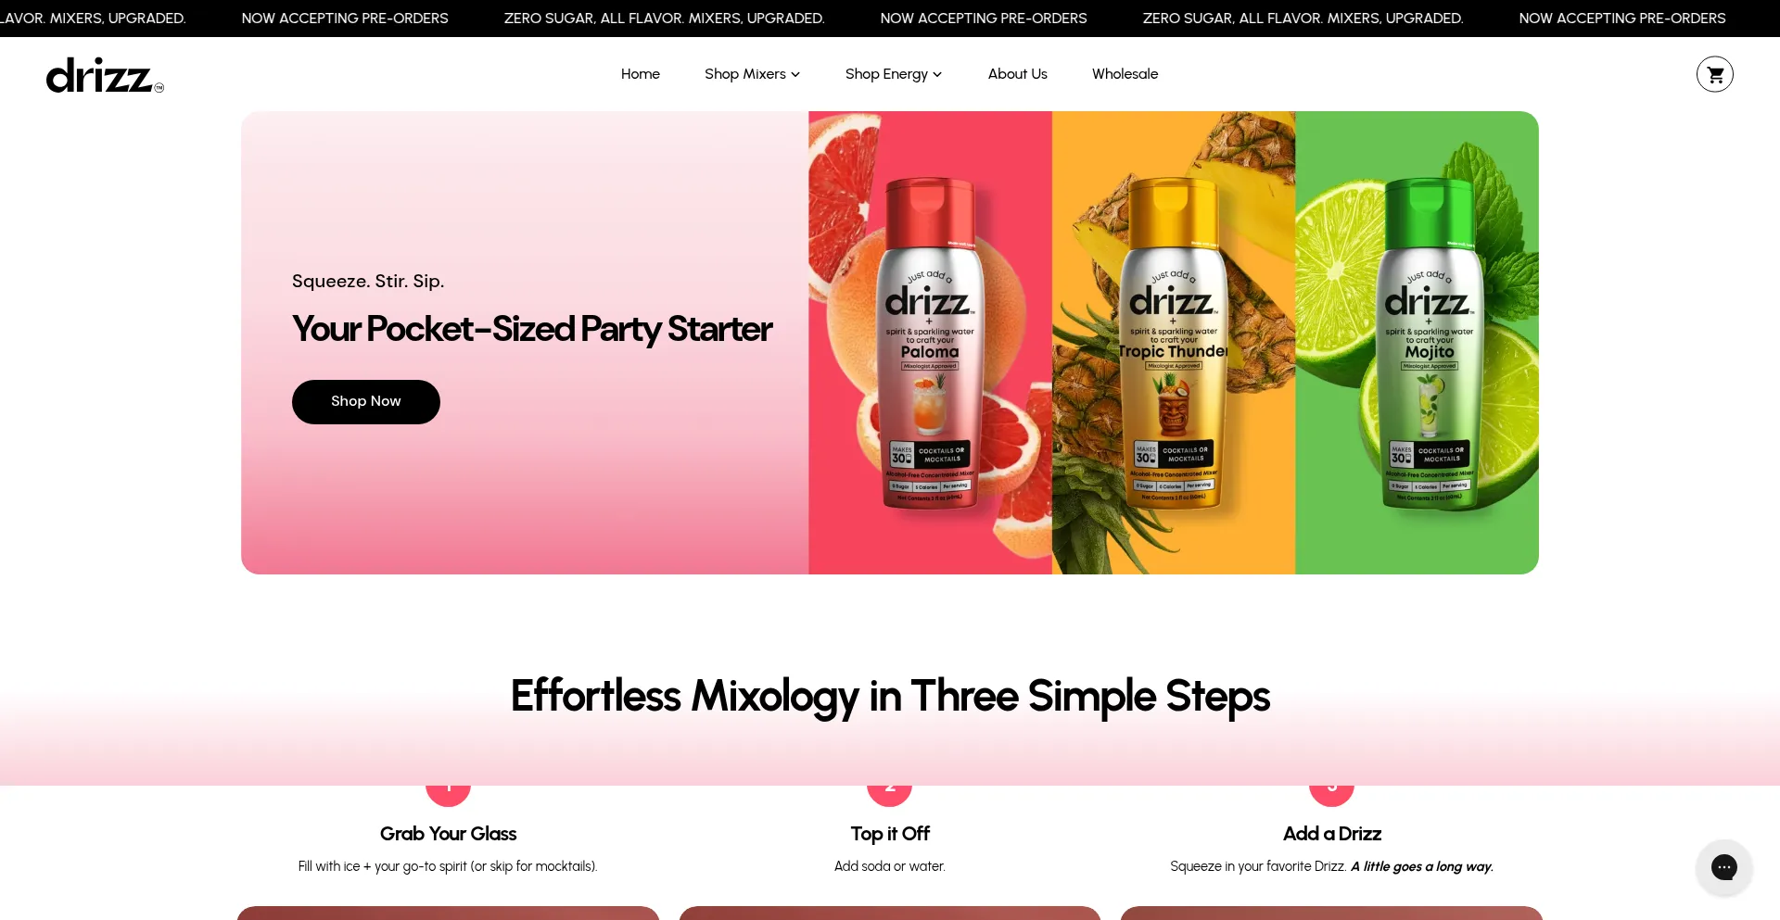This screenshot has height=920, width=1780.
Task: Click the Add a Drizz heading
Action: click(x=1332, y=834)
